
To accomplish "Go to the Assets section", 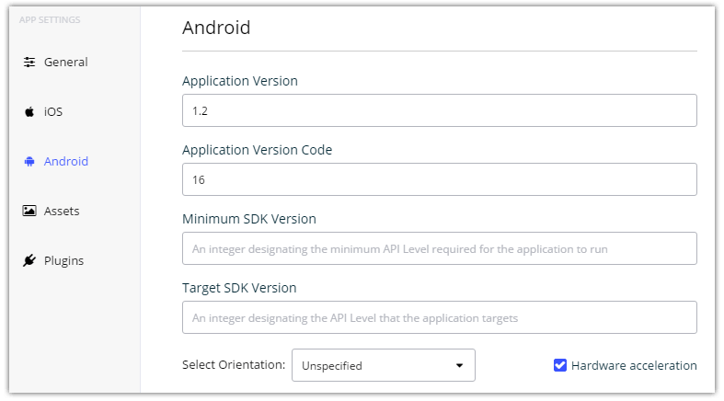I will coord(62,212).
